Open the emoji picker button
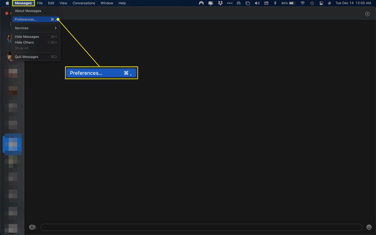376x235 pixels. (x=369, y=227)
